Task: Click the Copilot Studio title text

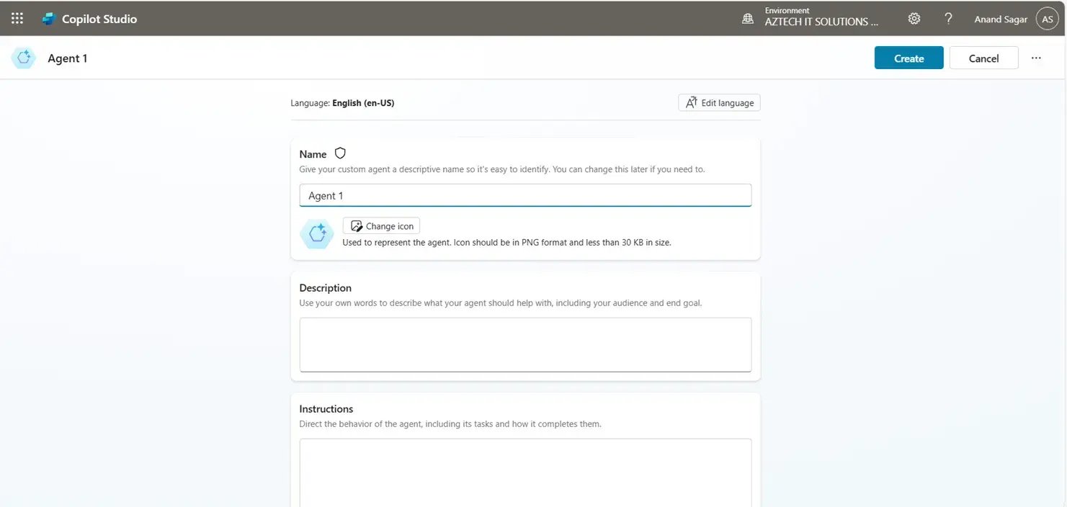Action: tap(99, 19)
